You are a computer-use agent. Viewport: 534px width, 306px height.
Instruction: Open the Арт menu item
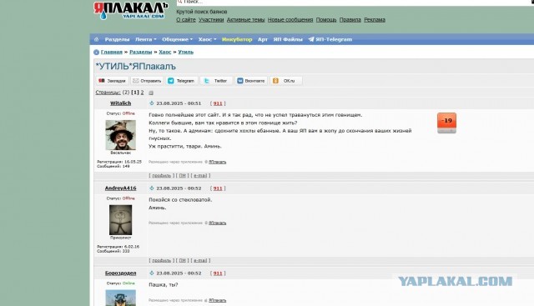click(263, 39)
